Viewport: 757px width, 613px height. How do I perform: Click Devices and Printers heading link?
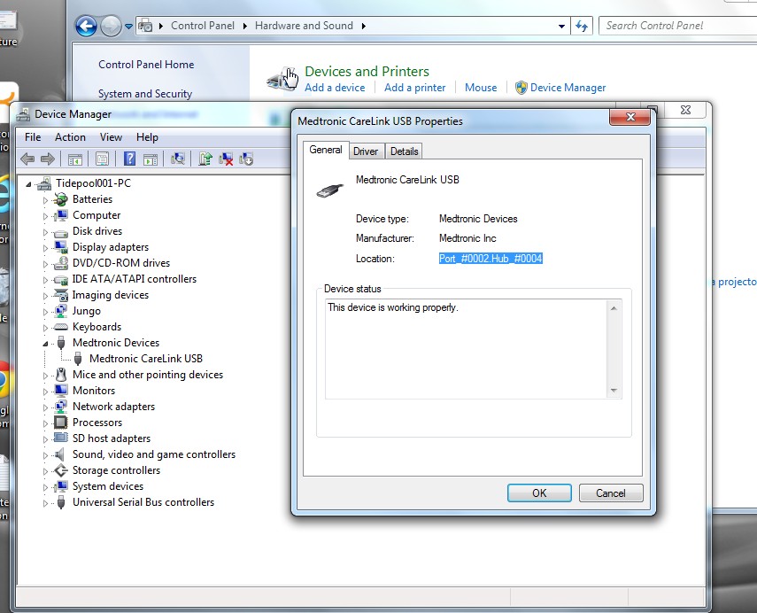(x=367, y=71)
